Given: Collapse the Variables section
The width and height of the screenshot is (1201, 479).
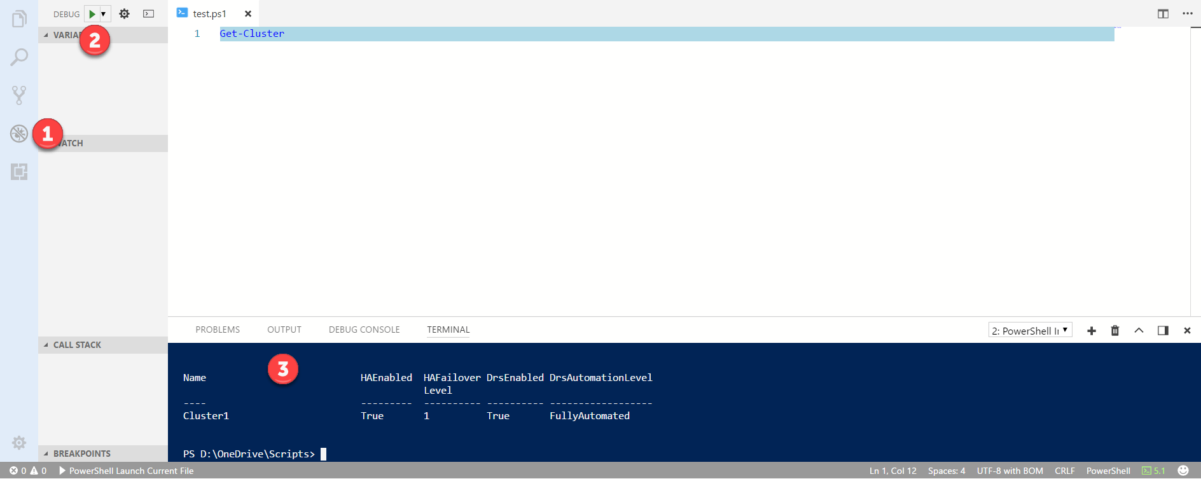Looking at the screenshot, I should (103, 35).
